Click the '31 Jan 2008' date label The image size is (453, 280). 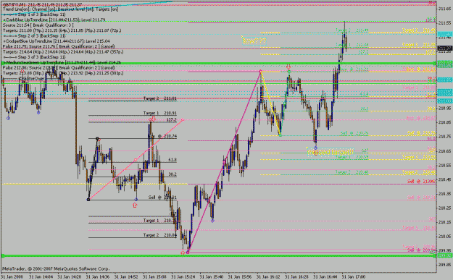click(x=12, y=276)
